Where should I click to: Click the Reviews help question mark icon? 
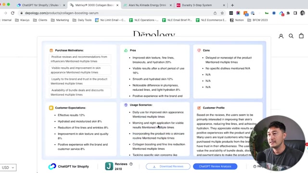131,164
